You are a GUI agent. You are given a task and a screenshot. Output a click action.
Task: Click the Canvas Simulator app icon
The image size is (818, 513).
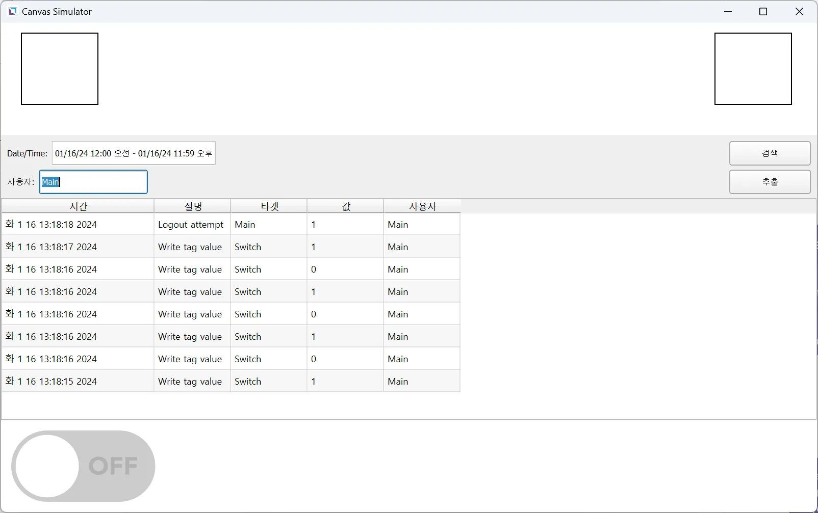point(12,11)
